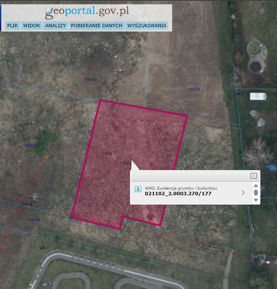The height and width of the screenshot is (289, 277).
Task: Expand parcel details with right chevron
Action: (243, 193)
